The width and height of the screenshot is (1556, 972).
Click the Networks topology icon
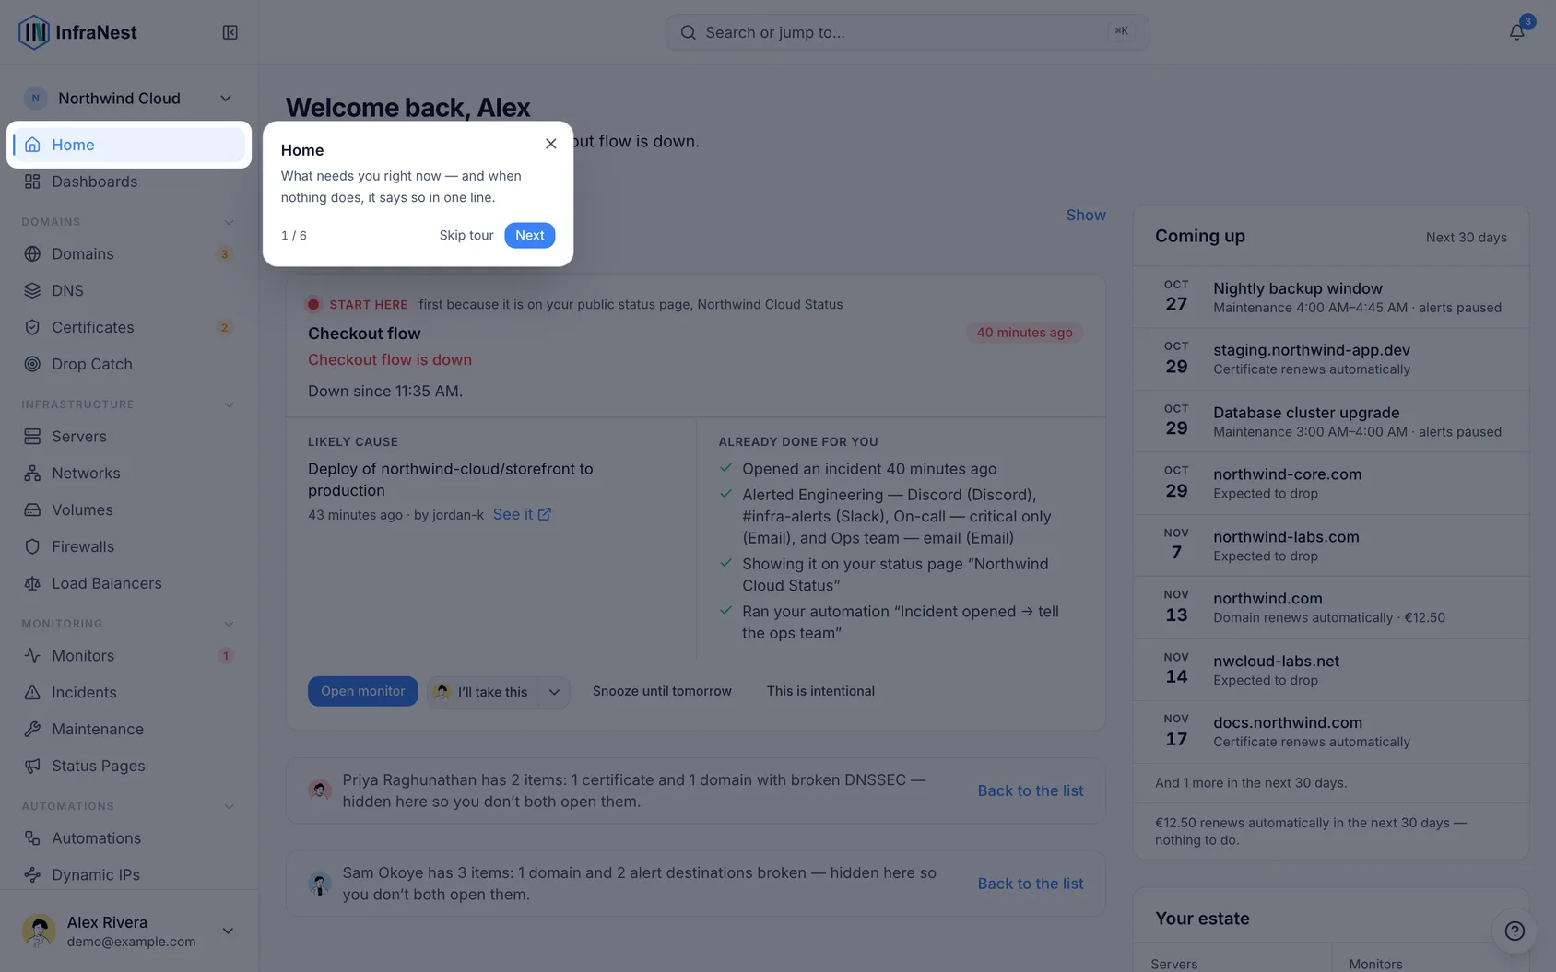[x=32, y=473]
